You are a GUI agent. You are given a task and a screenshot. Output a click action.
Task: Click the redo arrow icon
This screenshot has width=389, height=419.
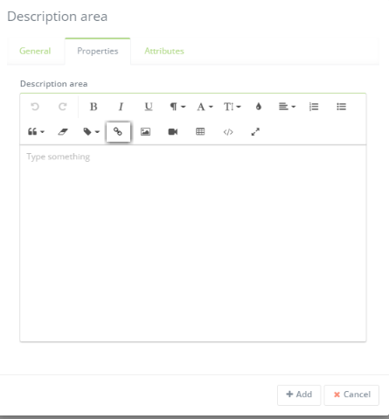point(62,107)
